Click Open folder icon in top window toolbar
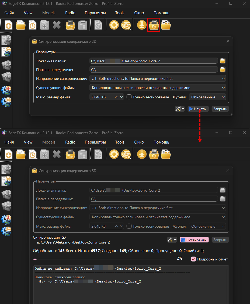This screenshot has width=250, height=304. pyautogui.click(x=20, y=25)
